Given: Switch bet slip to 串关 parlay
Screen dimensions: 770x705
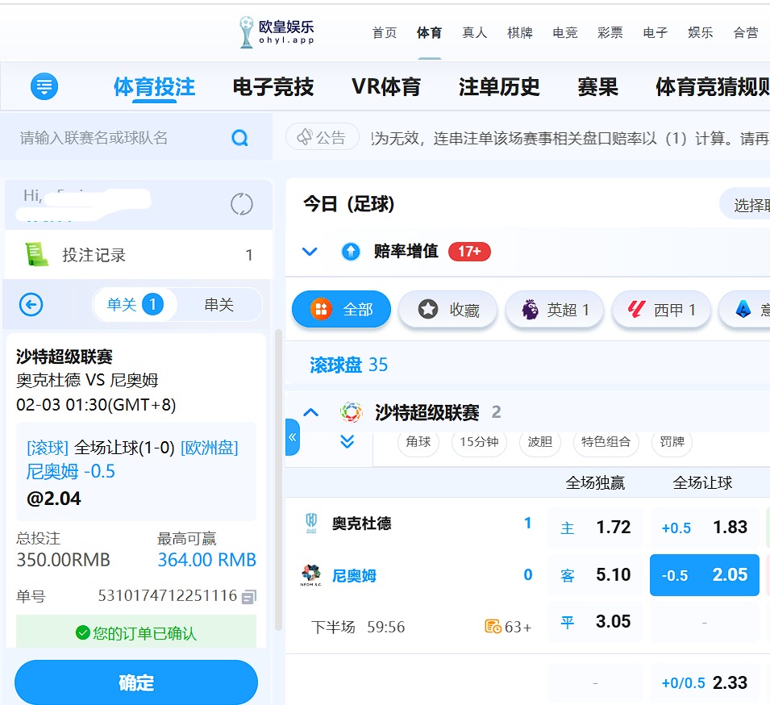Looking at the screenshot, I should click(x=219, y=304).
